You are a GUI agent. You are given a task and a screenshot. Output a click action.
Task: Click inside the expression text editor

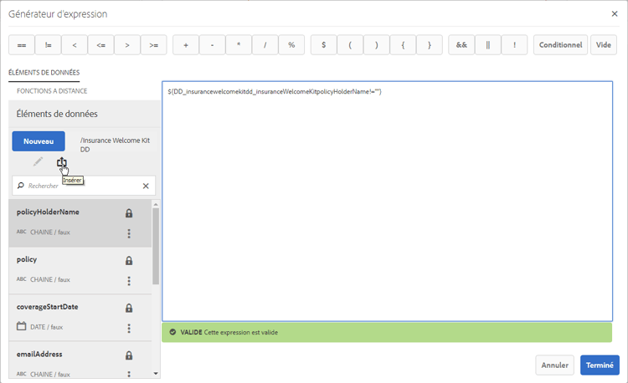(388, 201)
